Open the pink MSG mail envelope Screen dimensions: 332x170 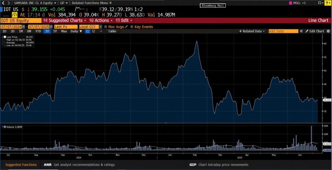291,3
